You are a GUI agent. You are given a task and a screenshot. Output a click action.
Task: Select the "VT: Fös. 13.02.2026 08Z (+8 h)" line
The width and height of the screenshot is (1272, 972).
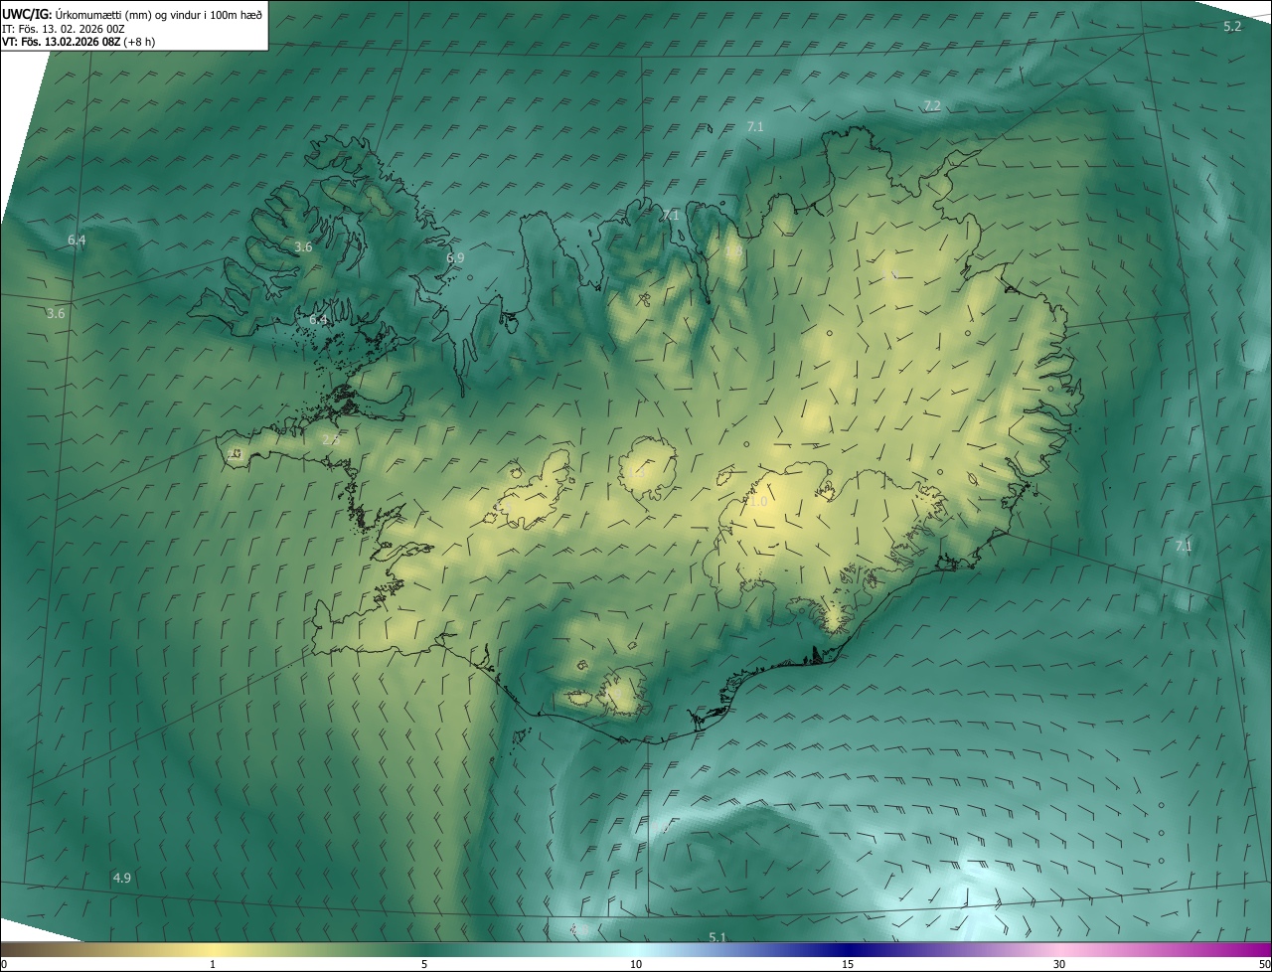pyautogui.click(x=79, y=42)
